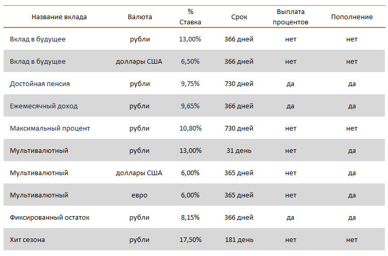Click the "Достойная пенсия" deposit name
The width and height of the screenshot is (388, 256).
click(40, 83)
